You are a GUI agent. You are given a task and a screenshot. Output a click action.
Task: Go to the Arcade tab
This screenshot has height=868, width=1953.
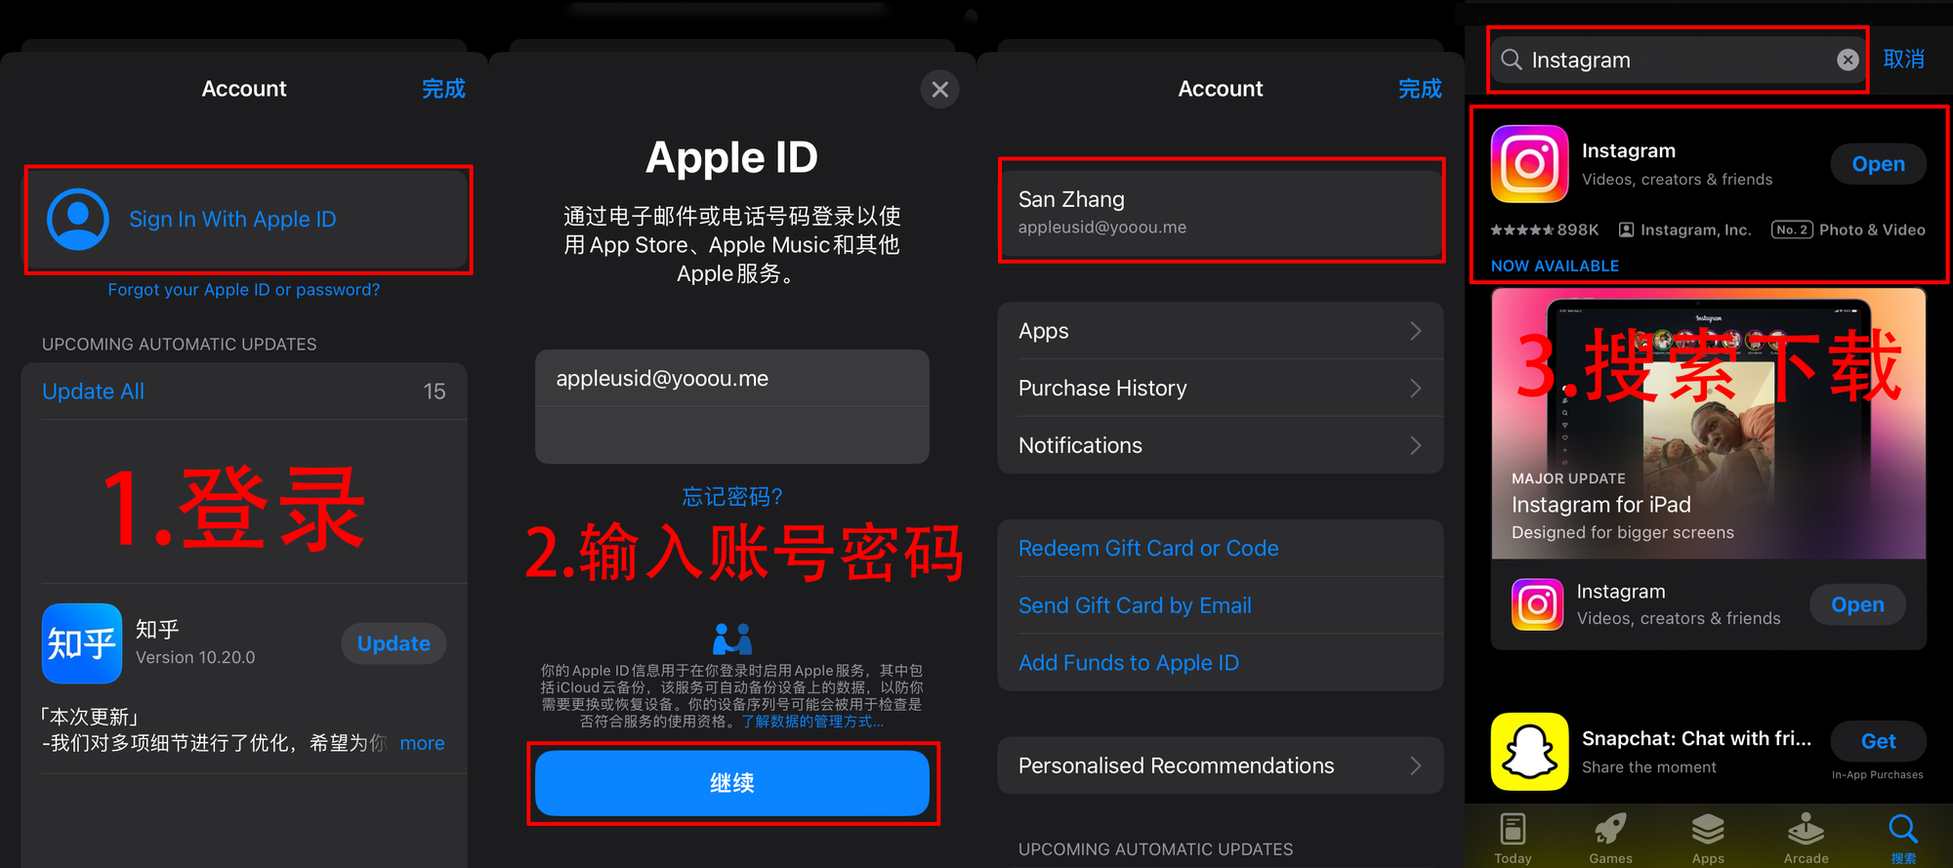(1806, 838)
